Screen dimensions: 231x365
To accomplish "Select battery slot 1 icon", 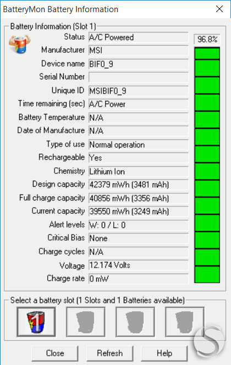I will (36, 322).
